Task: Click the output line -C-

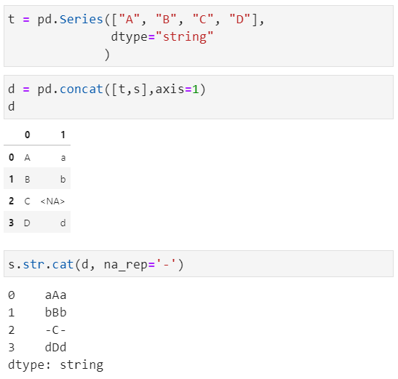Action: (x=56, y=330)
